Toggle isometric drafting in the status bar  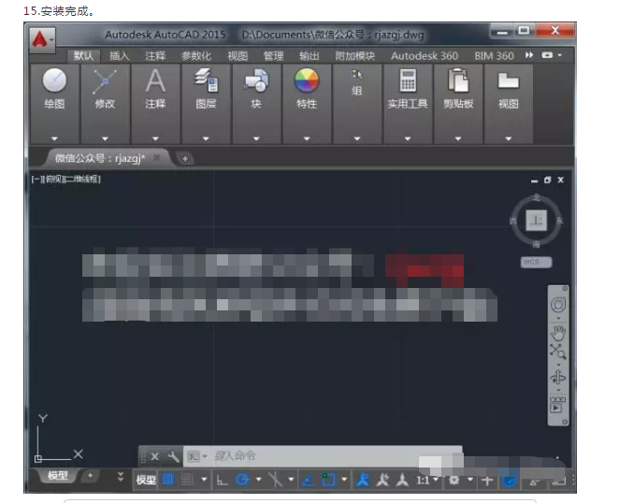pyautogui.click(x=275, y=480)
